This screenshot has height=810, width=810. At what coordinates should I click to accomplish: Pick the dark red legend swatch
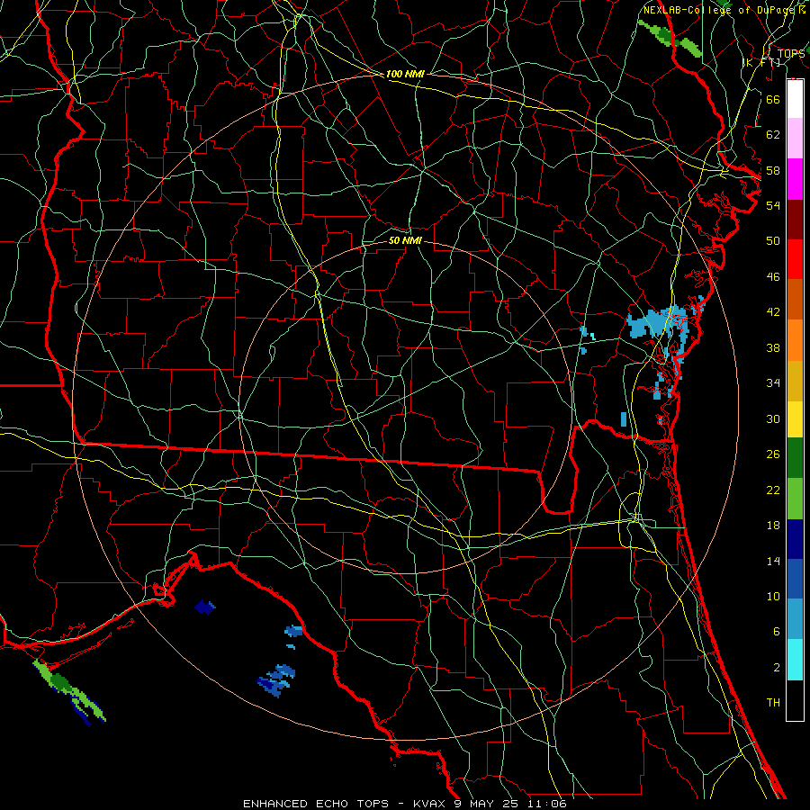point(795,219)
